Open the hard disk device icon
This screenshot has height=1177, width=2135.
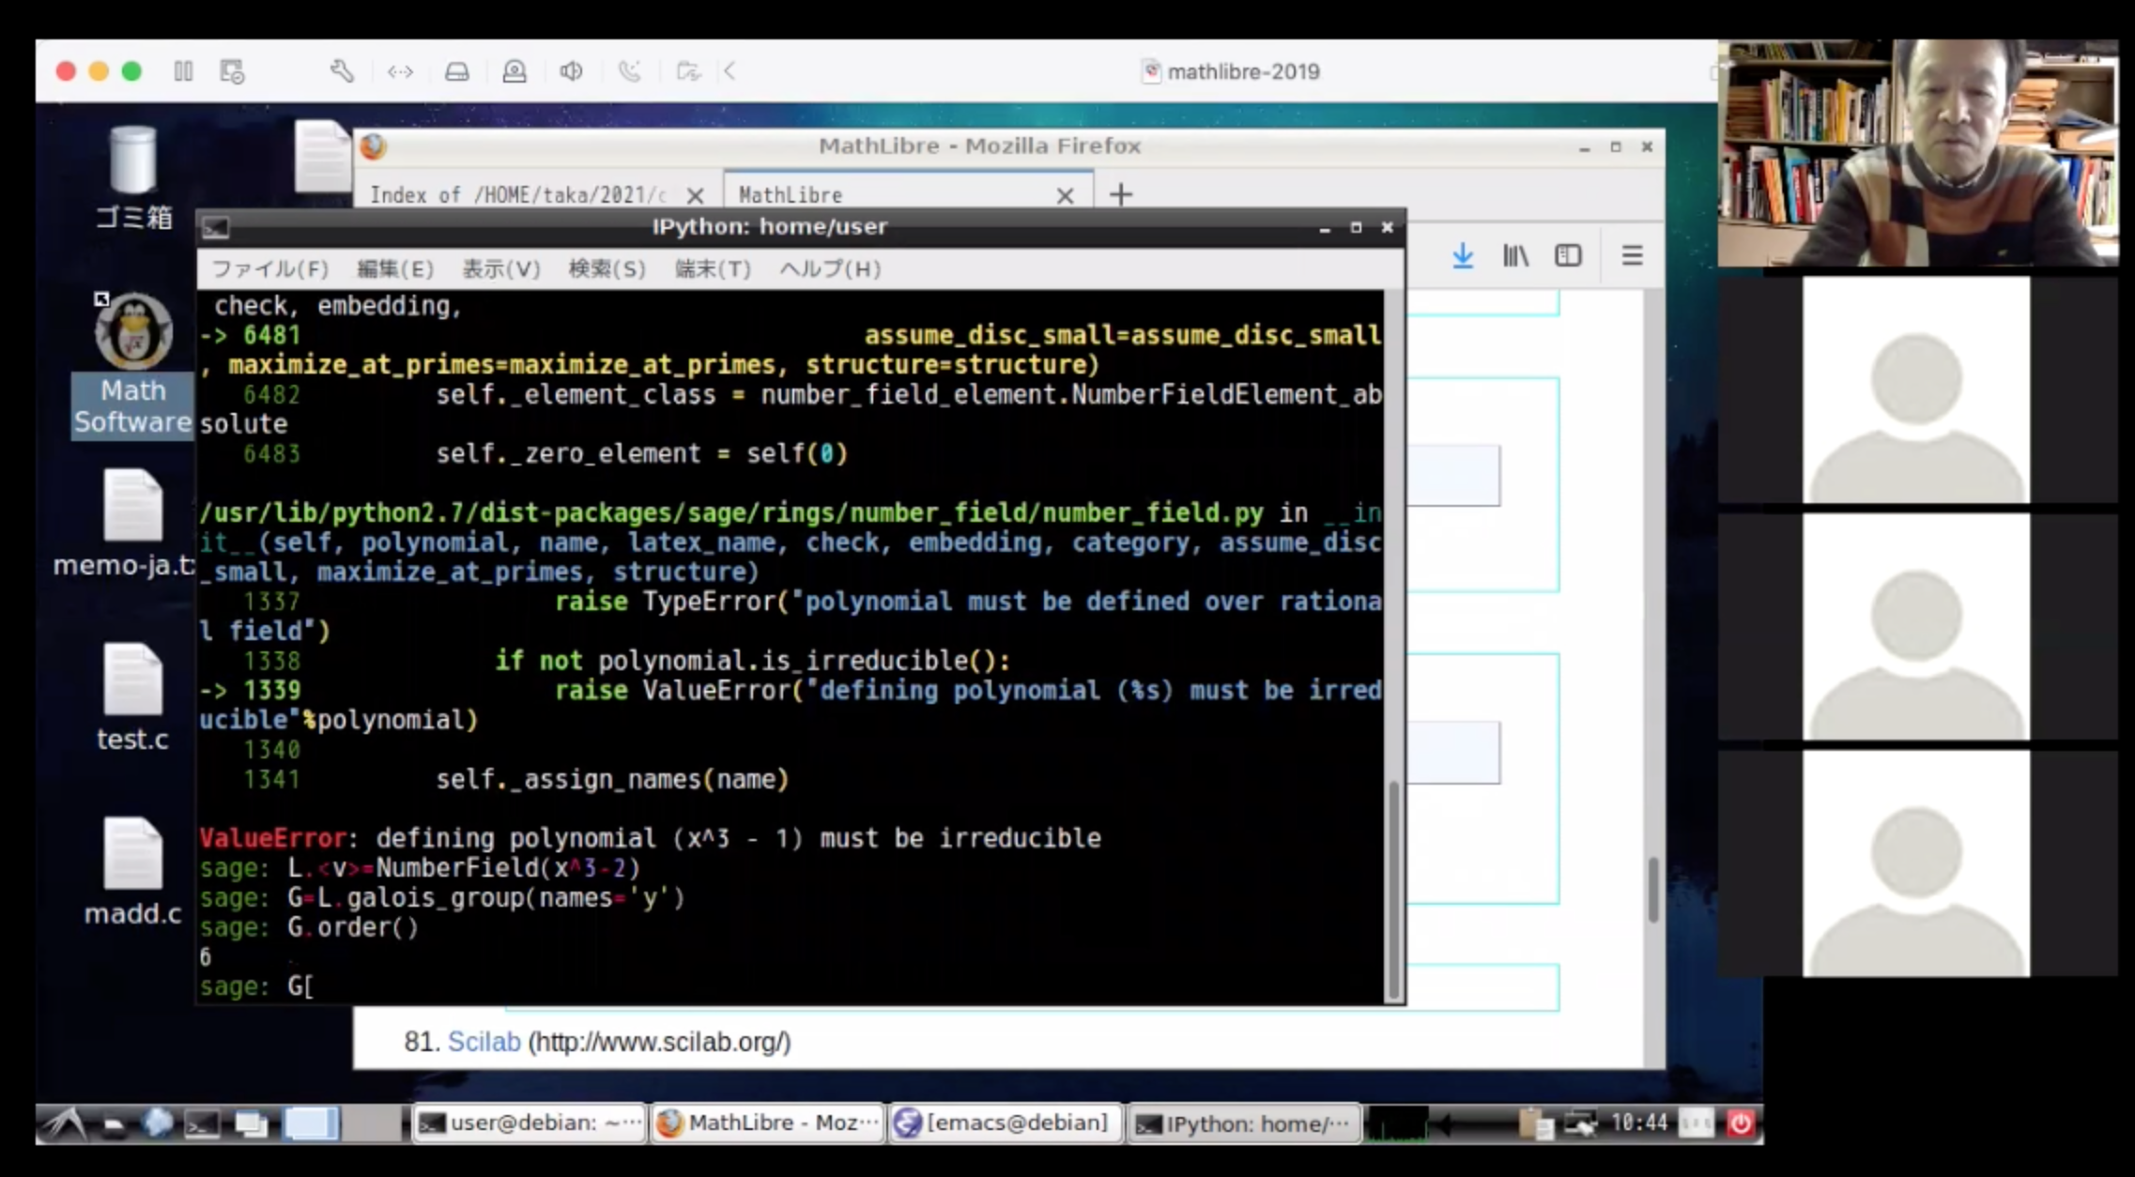[457, 71]
